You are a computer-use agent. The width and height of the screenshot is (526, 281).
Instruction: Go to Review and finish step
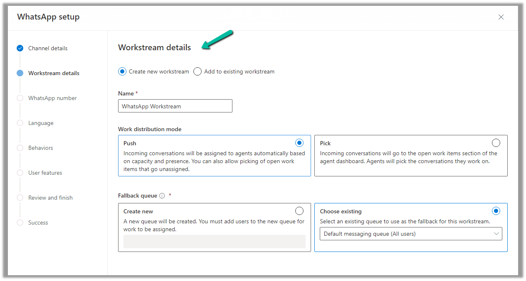coord(50,198)
